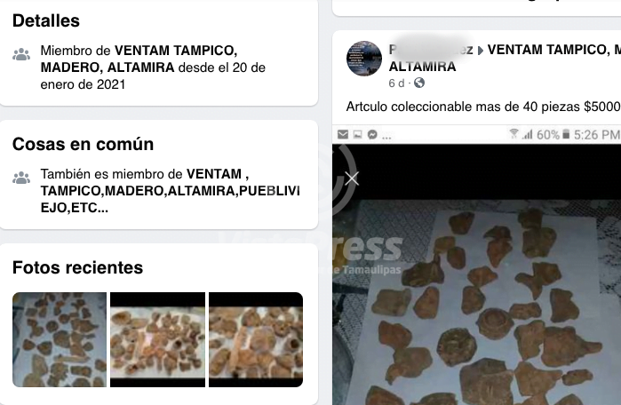Open the first recent photo thumbnail

point(60,339)
